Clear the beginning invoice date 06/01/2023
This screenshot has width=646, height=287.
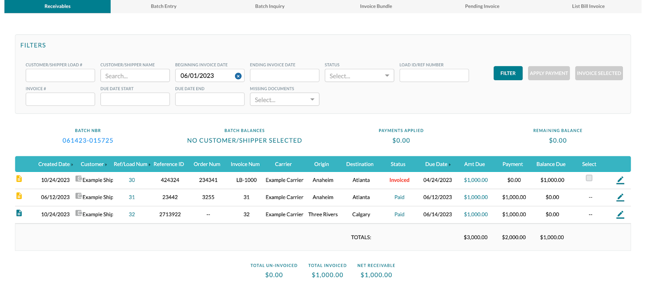pyautogui.click(x=238, y=76)
